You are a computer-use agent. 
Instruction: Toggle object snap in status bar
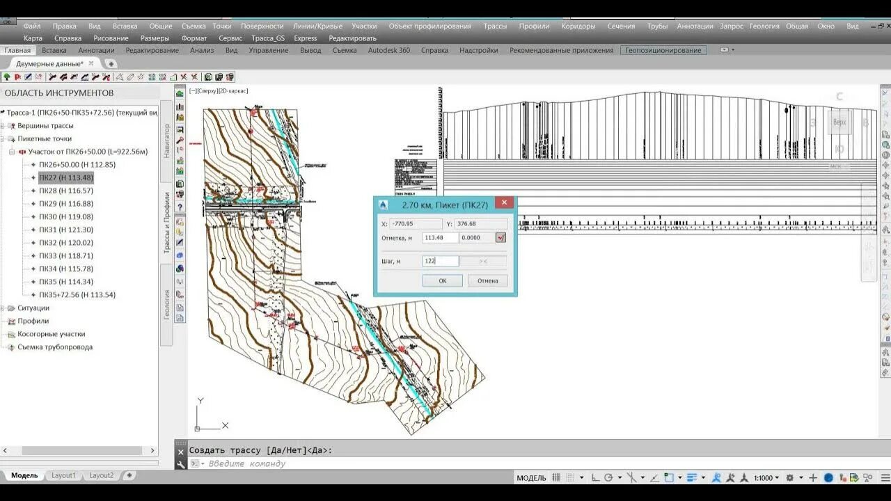[668, 478]
